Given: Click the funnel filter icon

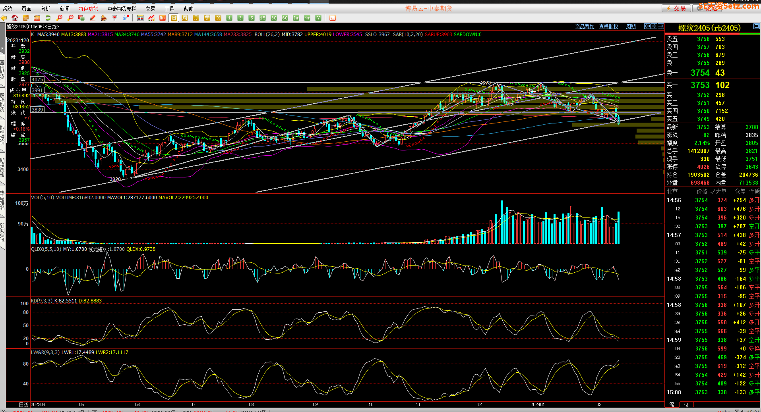Looking at the screenshot, I should (x=115, y=18).
